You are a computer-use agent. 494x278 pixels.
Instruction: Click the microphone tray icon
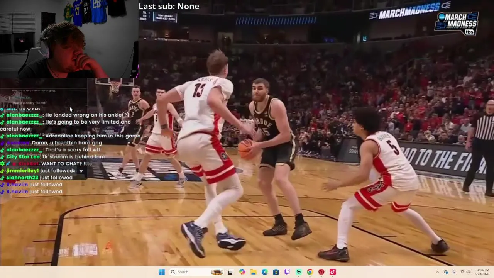tap(454, 272)
